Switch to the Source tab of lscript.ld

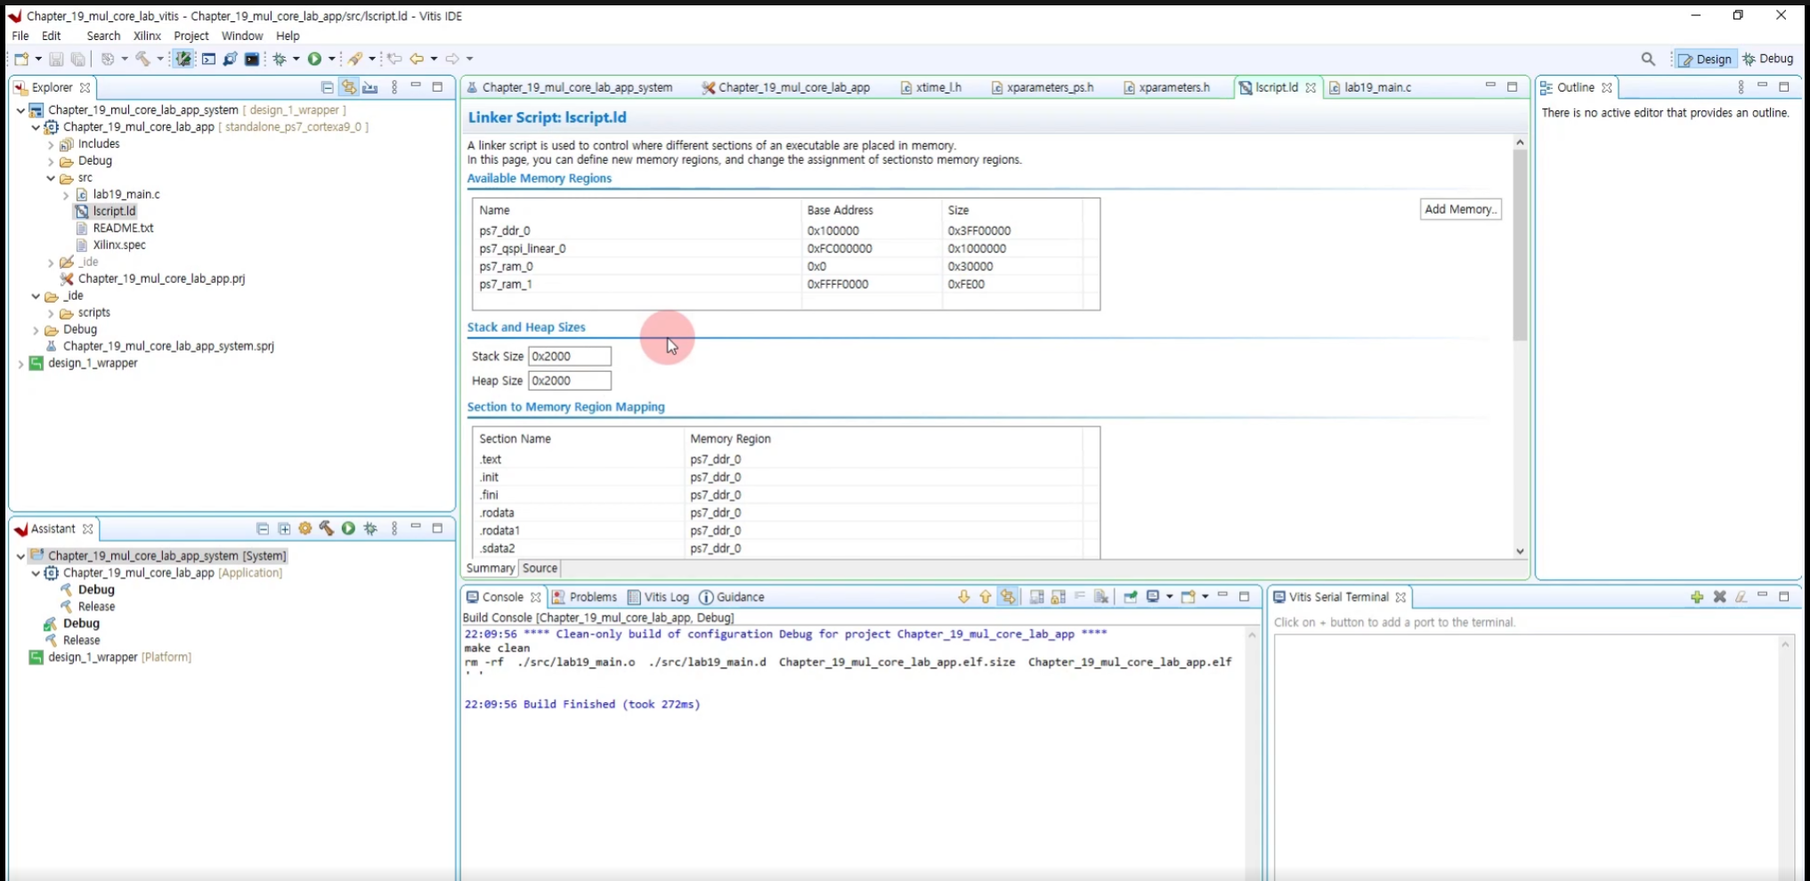[x=540, y=568]
